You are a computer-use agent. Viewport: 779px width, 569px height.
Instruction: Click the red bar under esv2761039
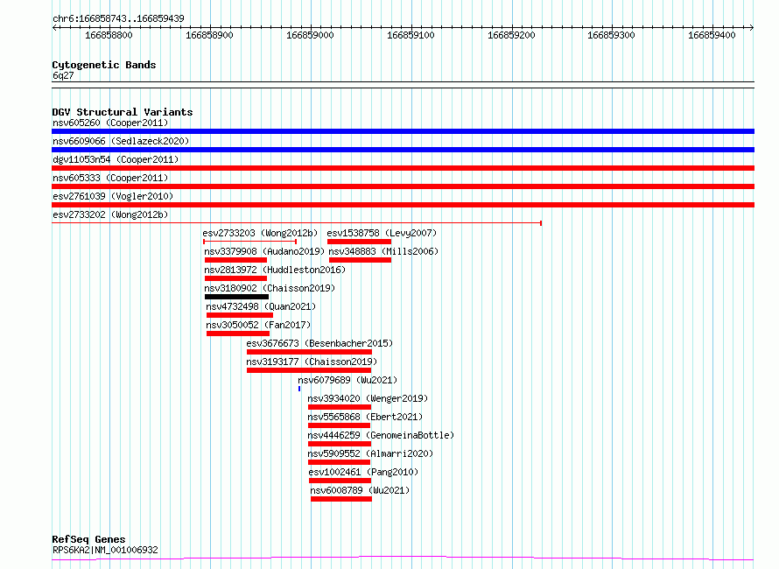[403, 205]
